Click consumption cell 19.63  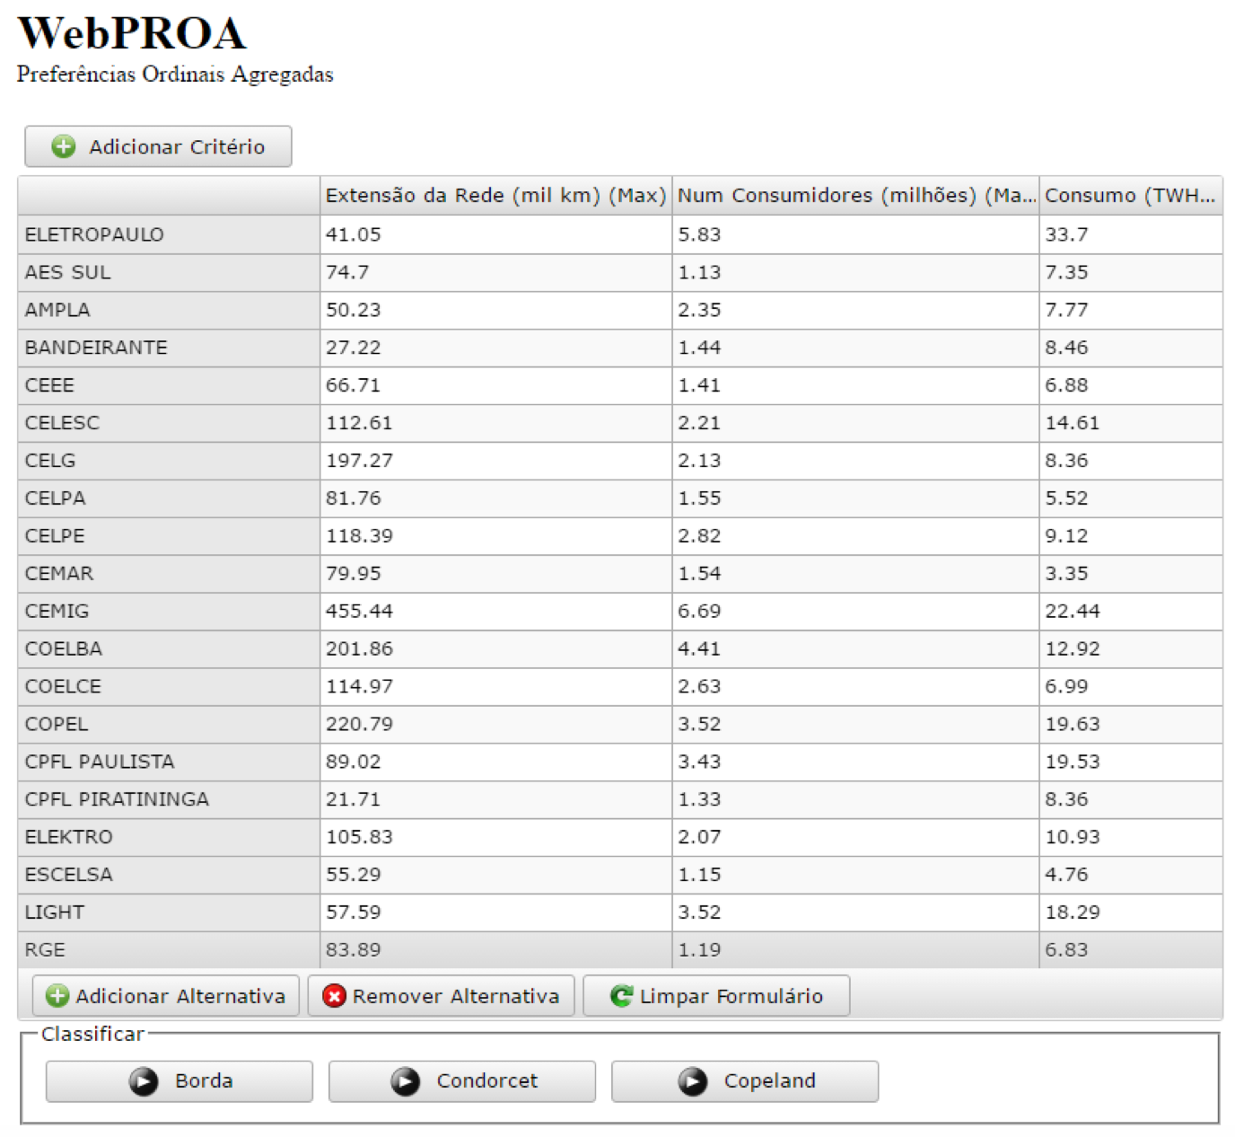point(1131,725)
